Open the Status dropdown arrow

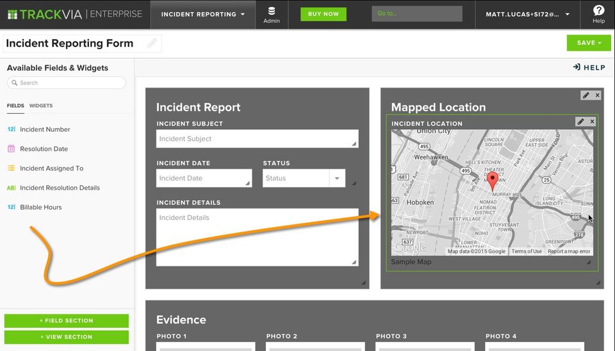point(337,178)
